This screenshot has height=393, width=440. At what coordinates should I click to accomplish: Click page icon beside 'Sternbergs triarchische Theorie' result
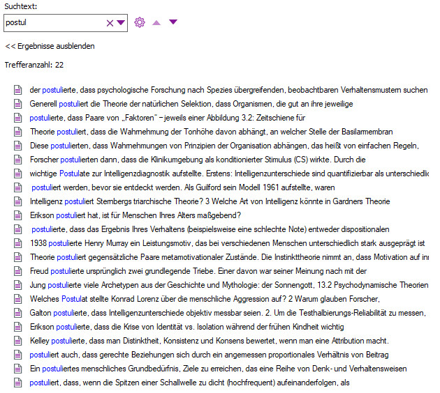pos(18,201)
